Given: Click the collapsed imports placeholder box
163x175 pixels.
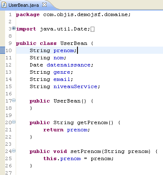Looking at the screenshot, I should (x=92, y=29).
